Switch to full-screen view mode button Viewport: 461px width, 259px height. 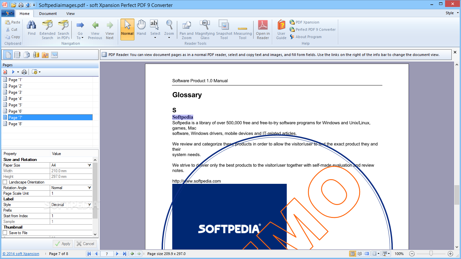(x=367, y=254)
